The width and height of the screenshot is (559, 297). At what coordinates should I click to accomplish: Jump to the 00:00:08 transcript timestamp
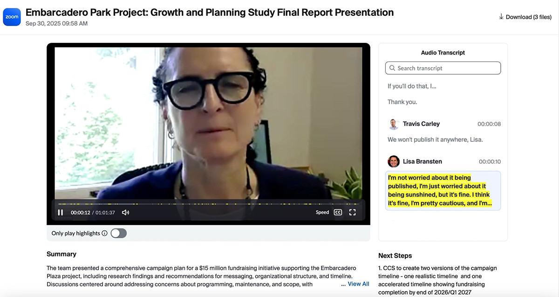coord(489,124)
